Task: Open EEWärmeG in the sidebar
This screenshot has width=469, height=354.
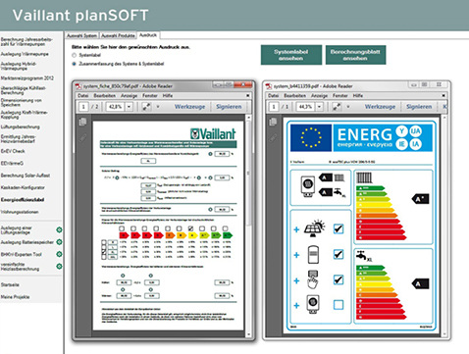Action: tap(12, 163)
